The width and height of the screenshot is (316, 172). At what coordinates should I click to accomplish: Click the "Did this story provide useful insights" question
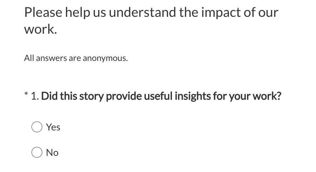(161, 96)
